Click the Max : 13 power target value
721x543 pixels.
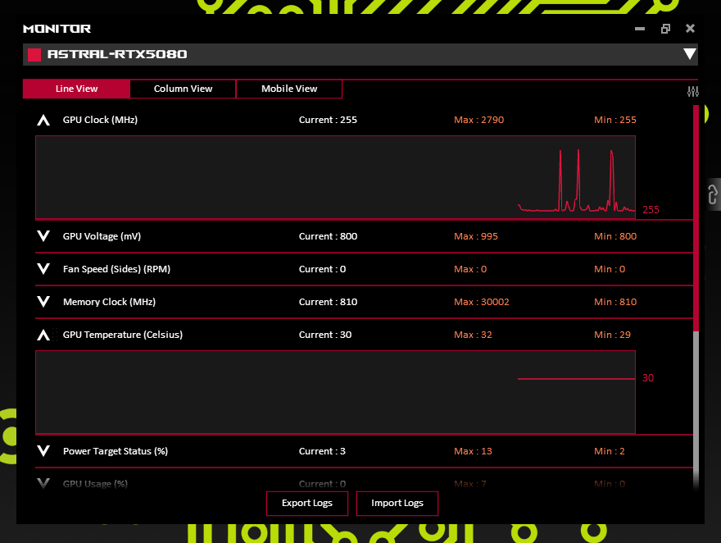coord(474,451)
